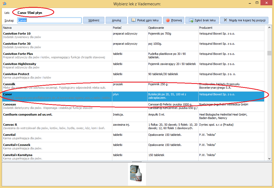Report missing drug with Zgłoś brak leku
274x188 pixels.
[x=202, y=20]
